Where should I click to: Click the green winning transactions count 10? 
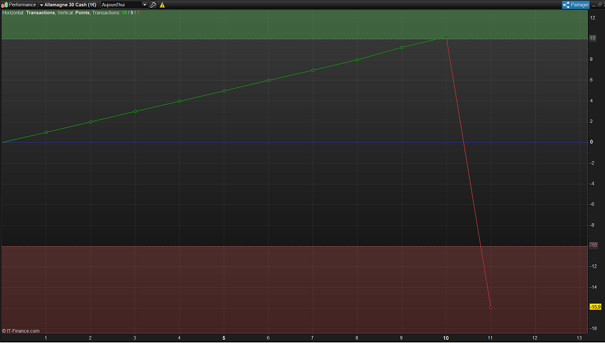125,13
